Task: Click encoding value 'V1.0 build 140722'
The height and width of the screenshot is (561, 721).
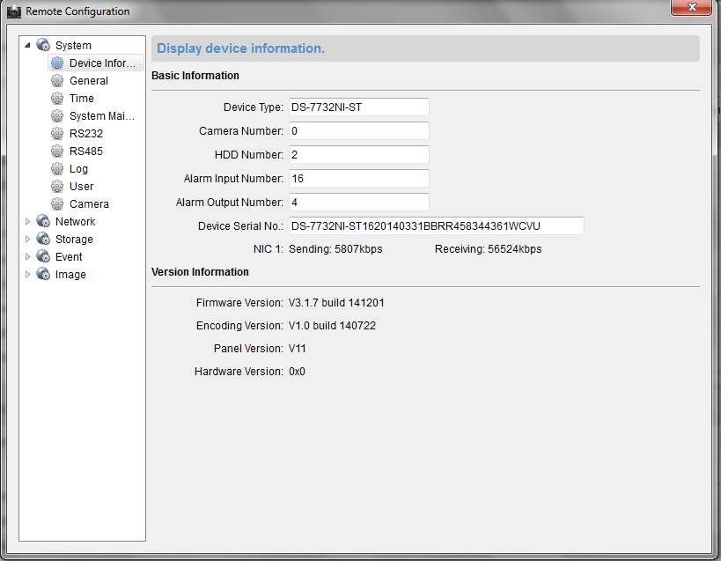Action: coord(332,326)
